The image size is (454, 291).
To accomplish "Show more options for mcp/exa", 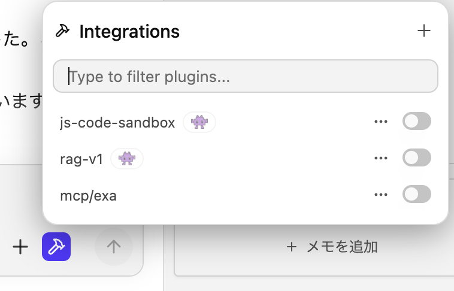I will (381, 195).
